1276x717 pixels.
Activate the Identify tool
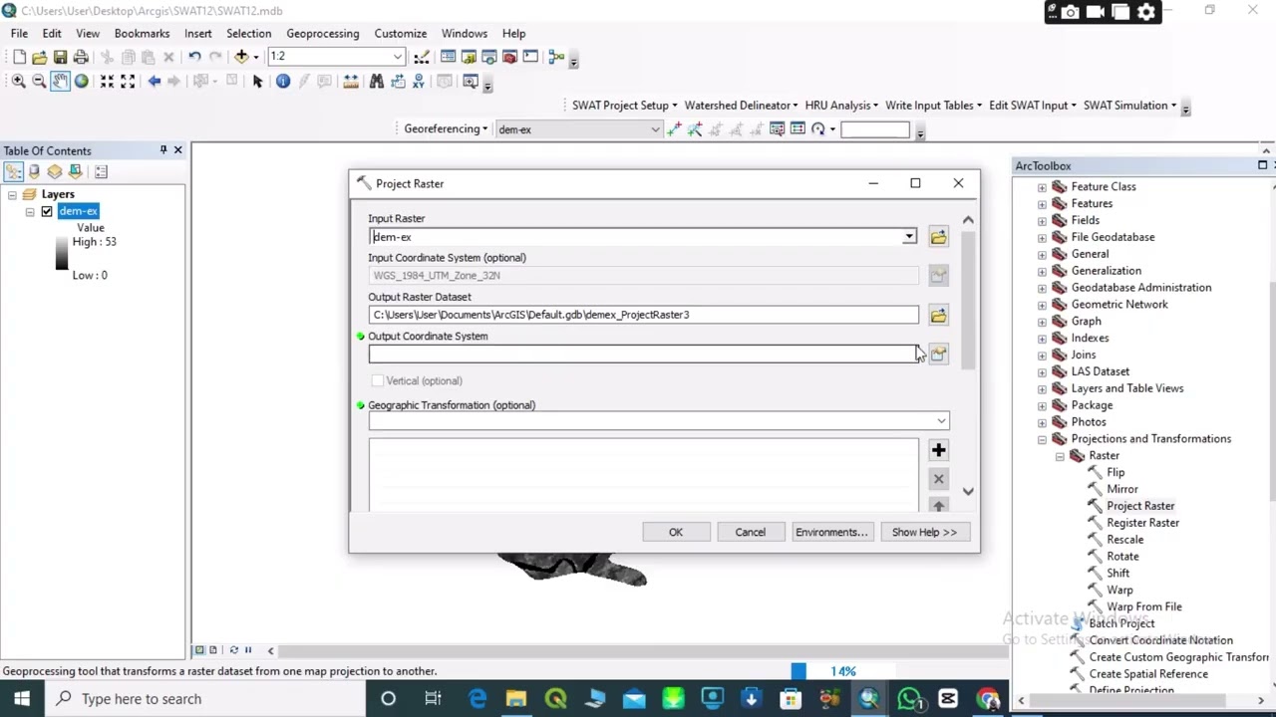point(283,82)
